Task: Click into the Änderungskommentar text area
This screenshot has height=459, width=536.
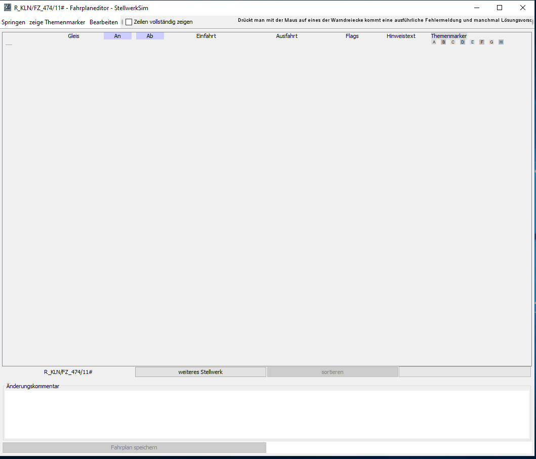Action: (267, 413)
